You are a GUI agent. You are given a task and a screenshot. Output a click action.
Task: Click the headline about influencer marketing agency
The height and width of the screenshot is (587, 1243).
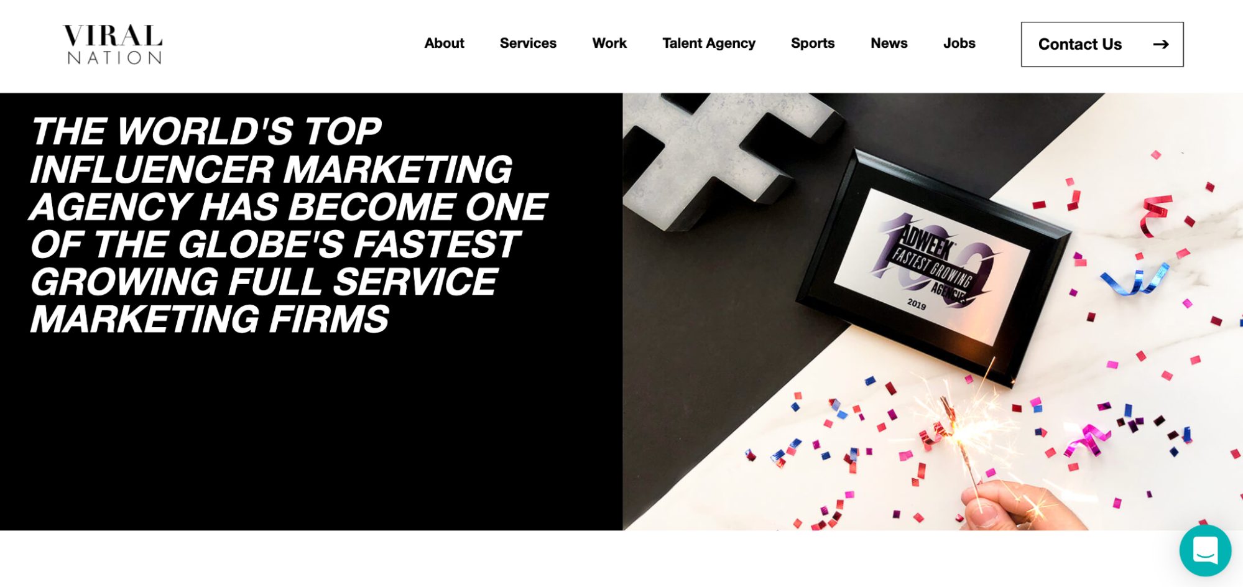click(289, 224)
